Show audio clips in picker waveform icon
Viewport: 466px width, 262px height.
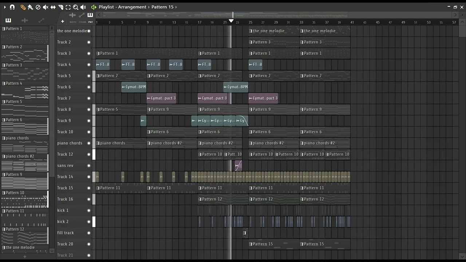(x=25, y=20)
